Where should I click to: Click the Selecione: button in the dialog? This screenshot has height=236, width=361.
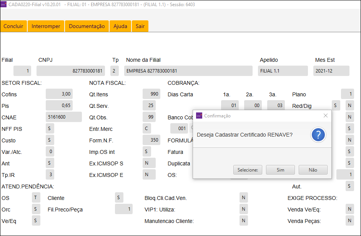point(248,170)
